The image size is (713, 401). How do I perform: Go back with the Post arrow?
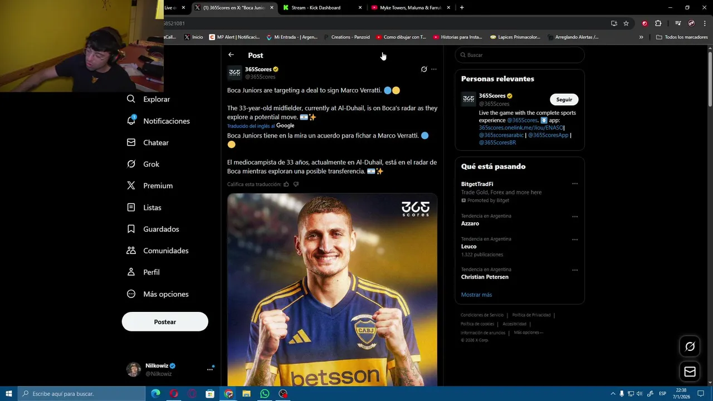[x=231, y=55]
